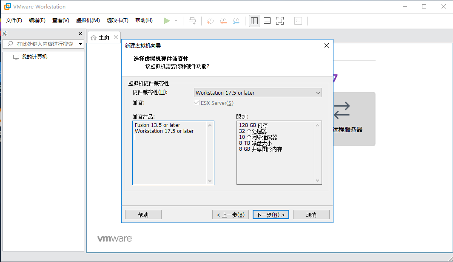The width and height of the screenshot is (453, 262).
Task: Open the snapshot manager wrench icon
Action: [236, 21]
